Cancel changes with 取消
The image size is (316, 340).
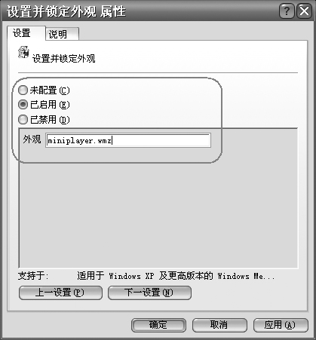[x=219, y=325]
